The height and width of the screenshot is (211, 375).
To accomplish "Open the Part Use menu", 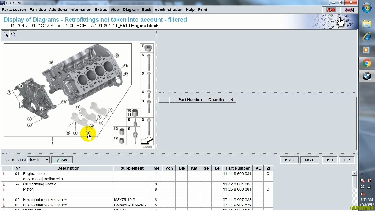I will click(38, 10).
